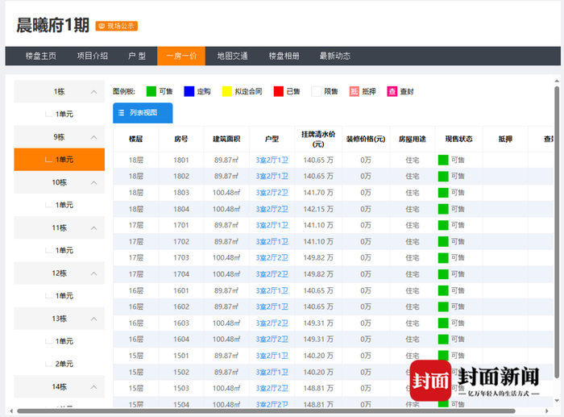Open the 楼盘主页 tab
This screenshot has height=417, width=564.
(40, 56)
